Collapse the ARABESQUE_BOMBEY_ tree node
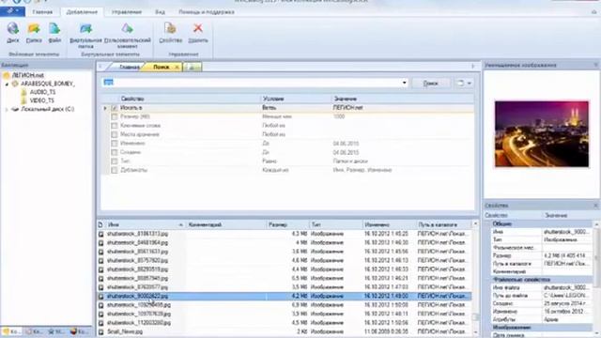This screenshot has height=338, width=601. (x=7, y=84)
